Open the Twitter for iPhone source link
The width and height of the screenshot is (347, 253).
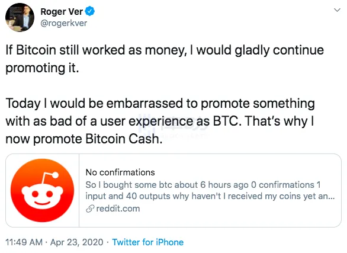coord(148,242)
